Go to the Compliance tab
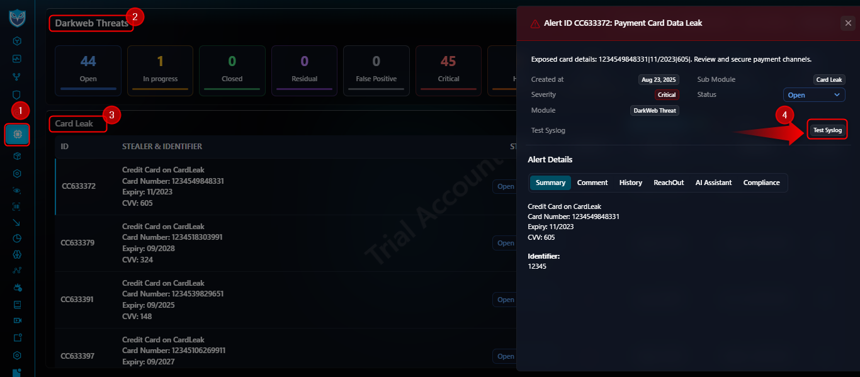This screenshot has height=377, width=860. point(762,183)
